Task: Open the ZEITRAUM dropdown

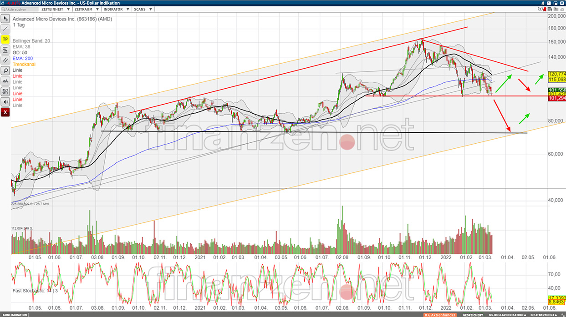Action: (86, 9)
